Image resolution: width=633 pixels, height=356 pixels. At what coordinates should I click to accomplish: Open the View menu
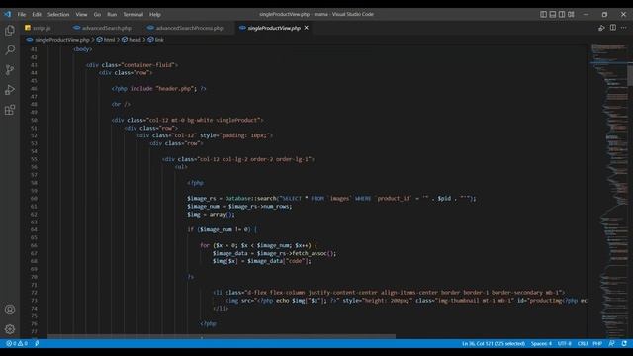(81, 14)
